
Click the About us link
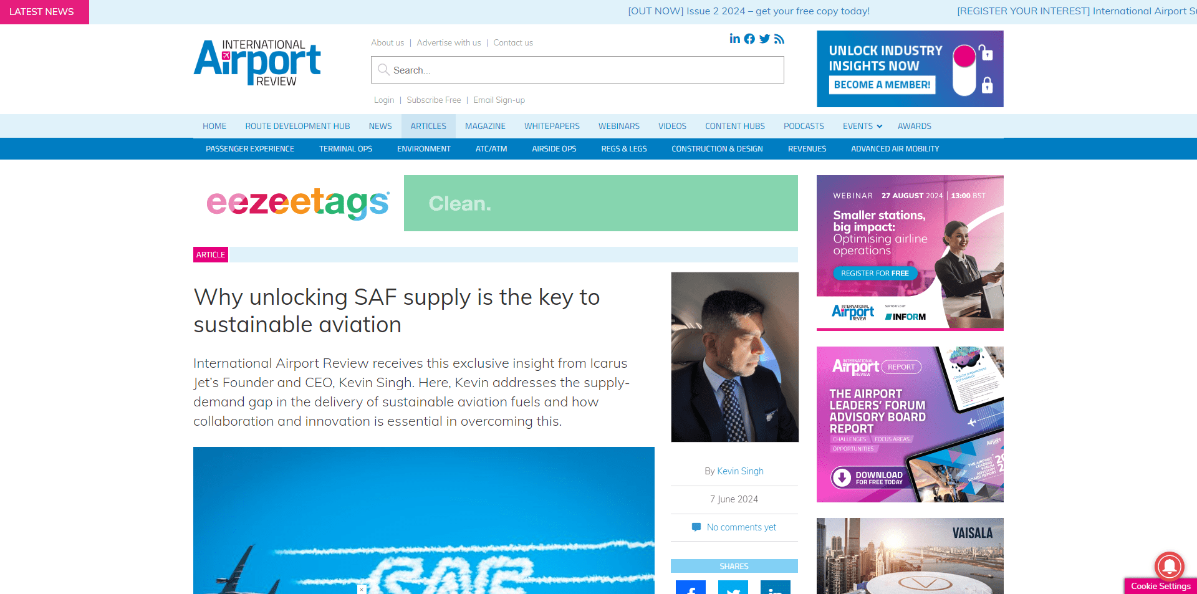tap(387, 42)
